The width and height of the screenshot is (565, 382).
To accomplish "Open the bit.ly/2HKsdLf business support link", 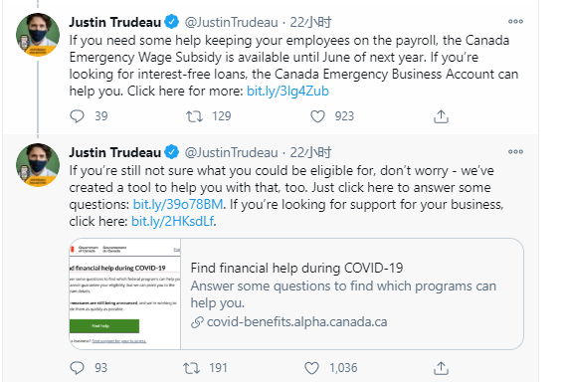I will pos(173,221).
